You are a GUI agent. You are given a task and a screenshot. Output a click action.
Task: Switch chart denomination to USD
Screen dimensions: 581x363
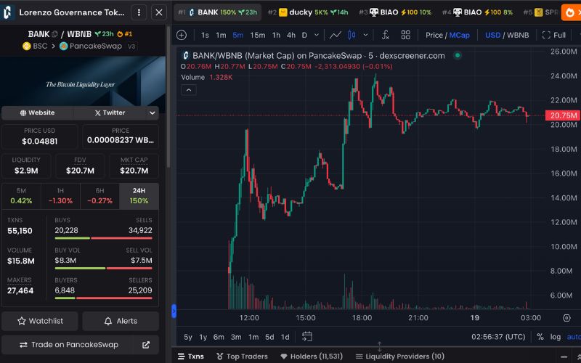[493, 35]
